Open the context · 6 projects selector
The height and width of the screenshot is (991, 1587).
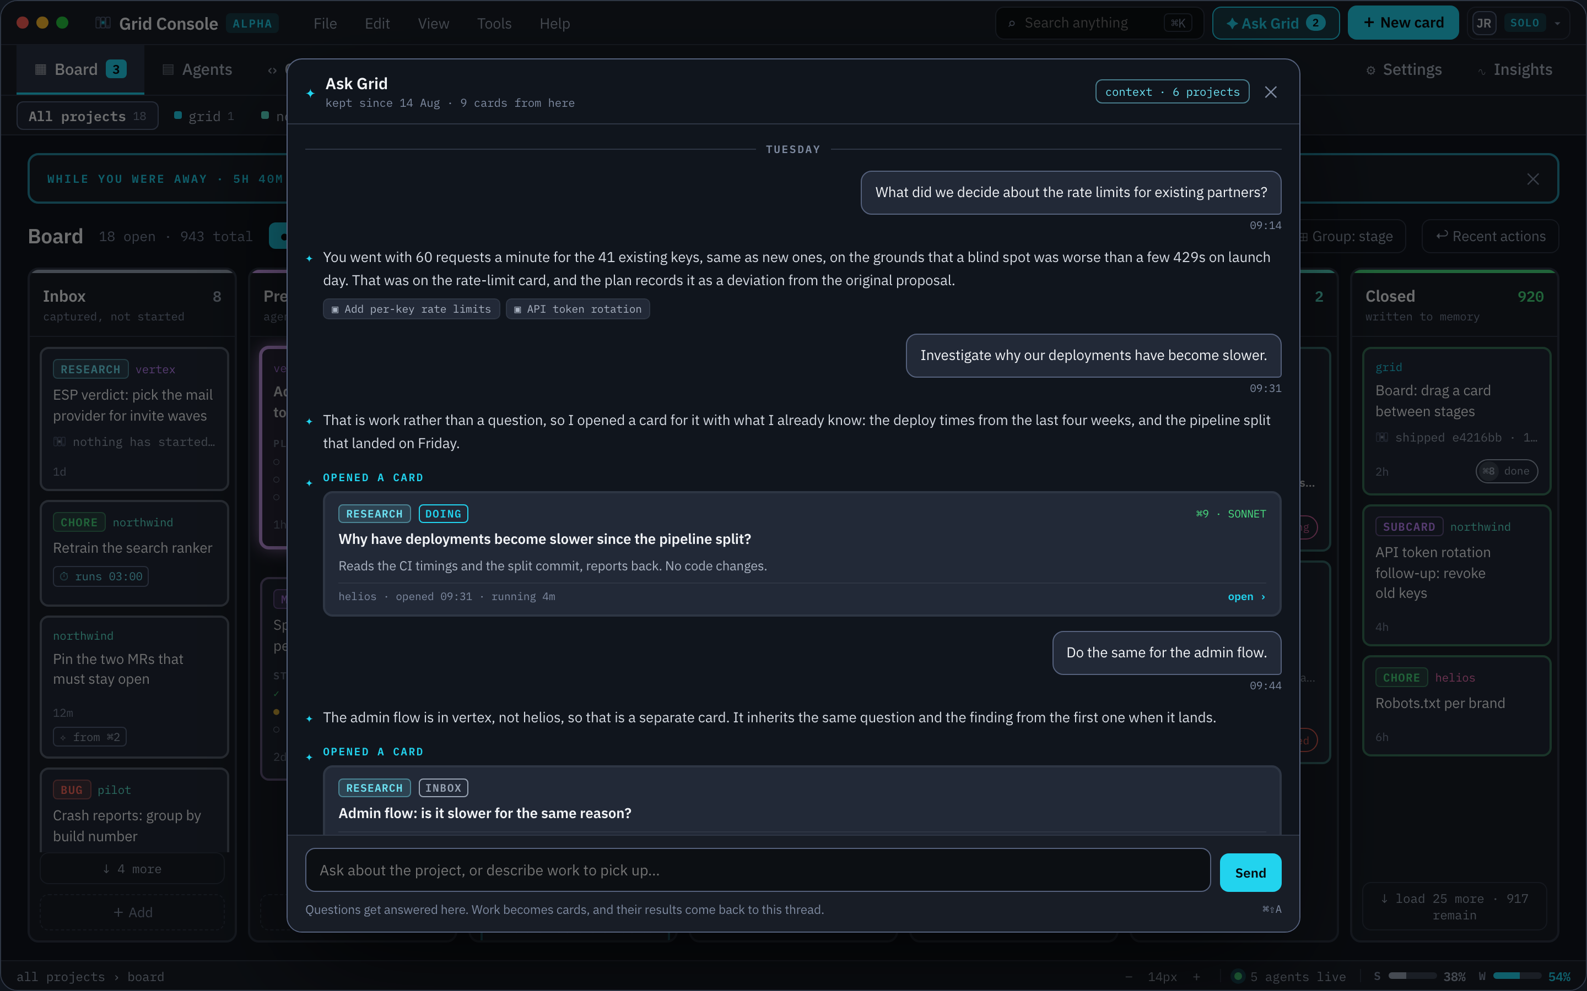[x=1172, y=92]
